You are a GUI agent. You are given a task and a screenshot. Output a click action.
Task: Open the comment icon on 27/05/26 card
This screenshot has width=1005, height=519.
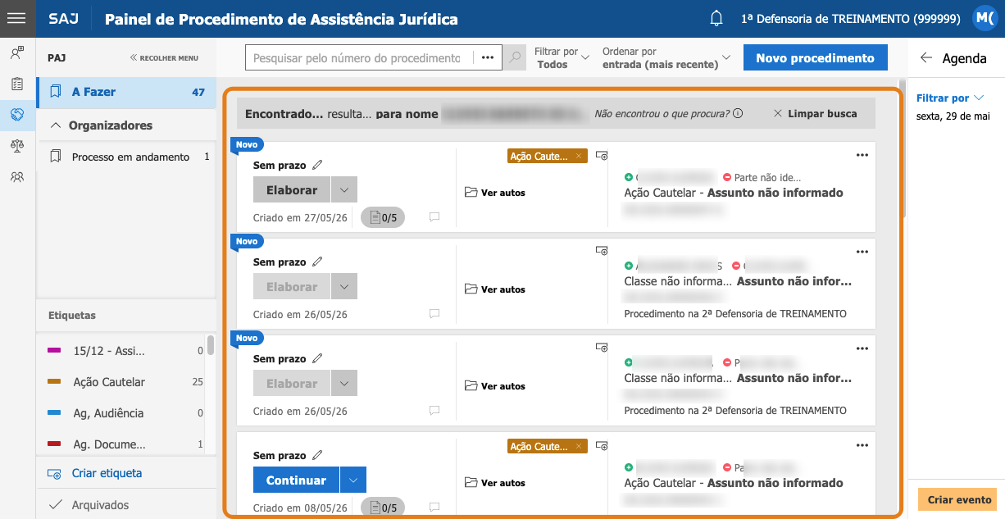point(434,217)
